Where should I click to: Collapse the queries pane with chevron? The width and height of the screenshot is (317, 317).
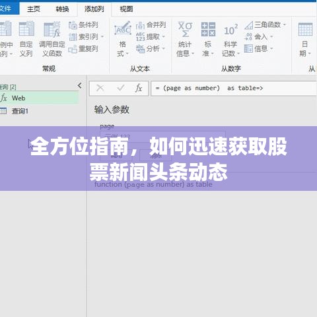tap(80, 85)
